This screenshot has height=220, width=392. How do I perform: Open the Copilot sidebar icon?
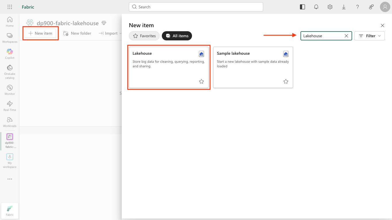coord(10,54)
